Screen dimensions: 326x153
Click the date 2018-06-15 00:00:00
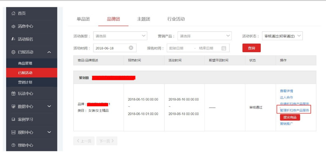pyautogui.click(x=143, y=99)
